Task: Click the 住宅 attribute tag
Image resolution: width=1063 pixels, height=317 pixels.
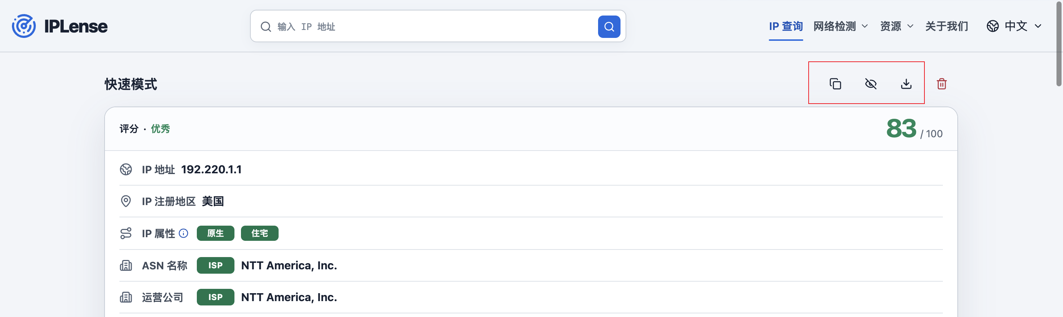Action: [x=259, y=234]
